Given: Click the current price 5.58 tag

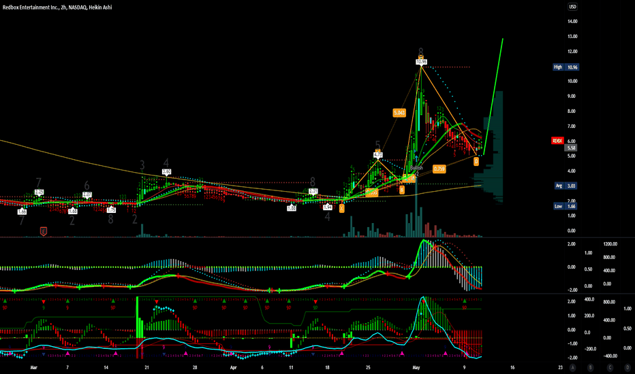Looking at the screenshot, I should click(572, 148).
